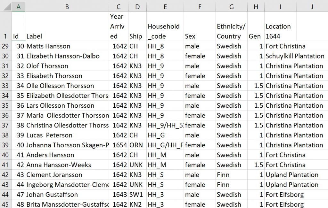Select column B header labeled Label
The image size is (328, 208).
pyautogui.click(x=67, y=6)
